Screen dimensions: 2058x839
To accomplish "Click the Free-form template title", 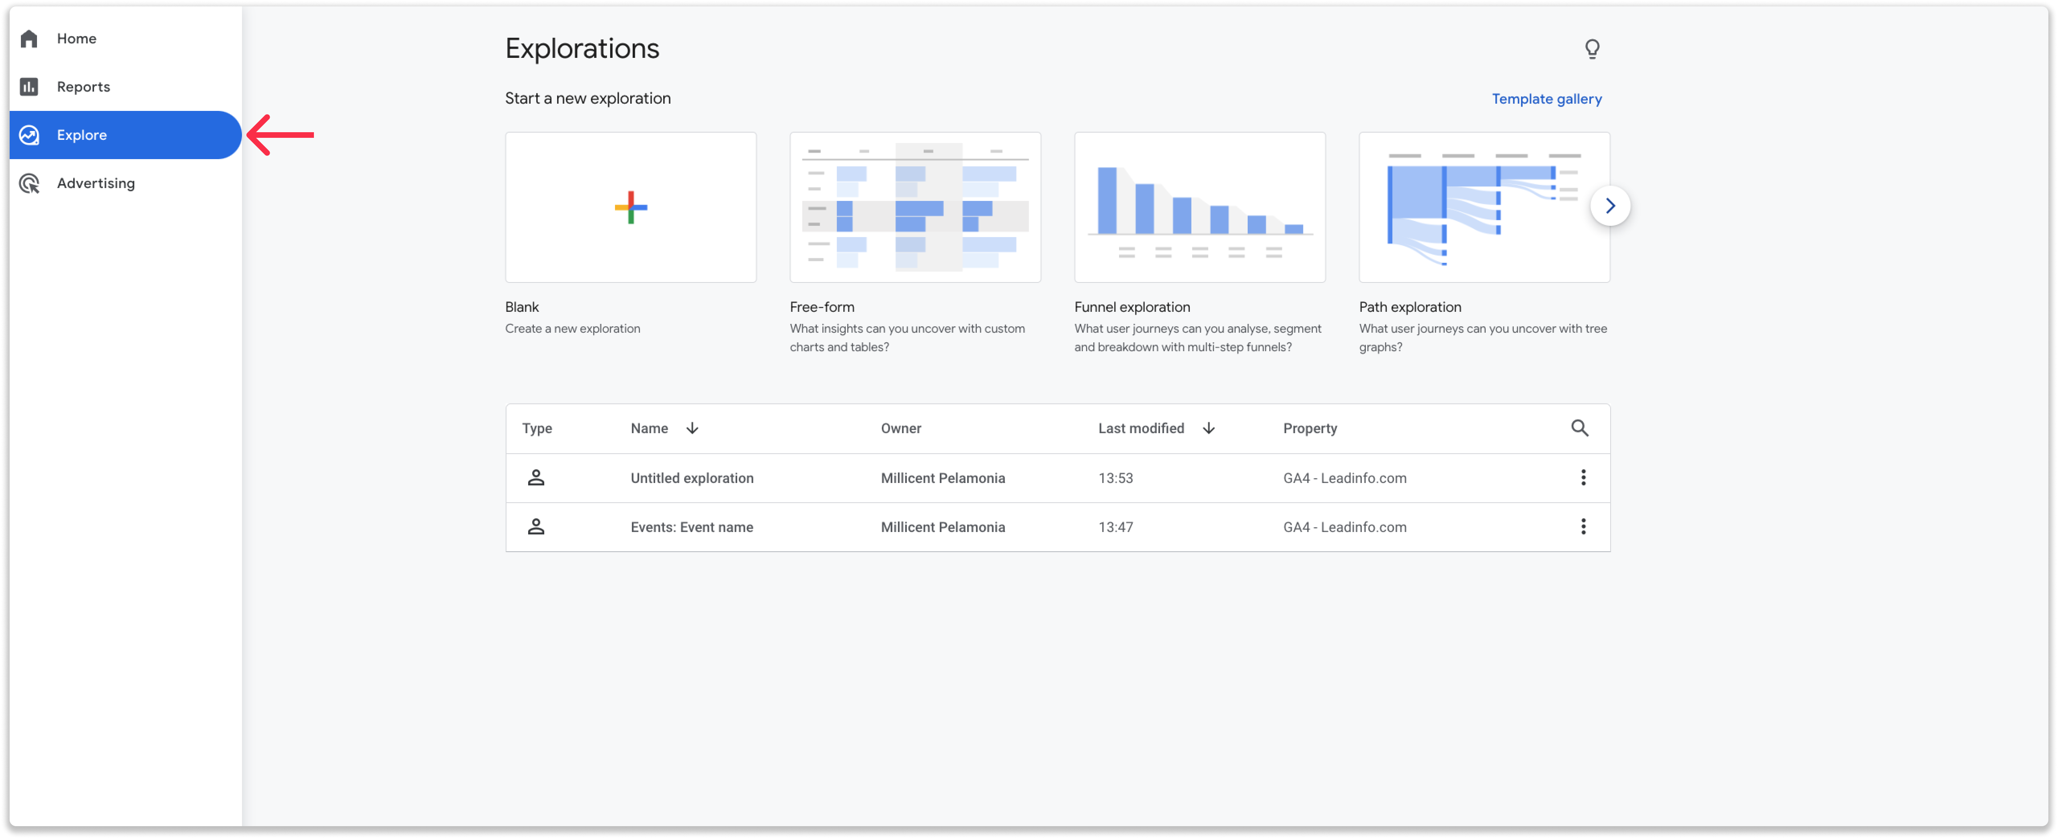I will click(821, 307).
